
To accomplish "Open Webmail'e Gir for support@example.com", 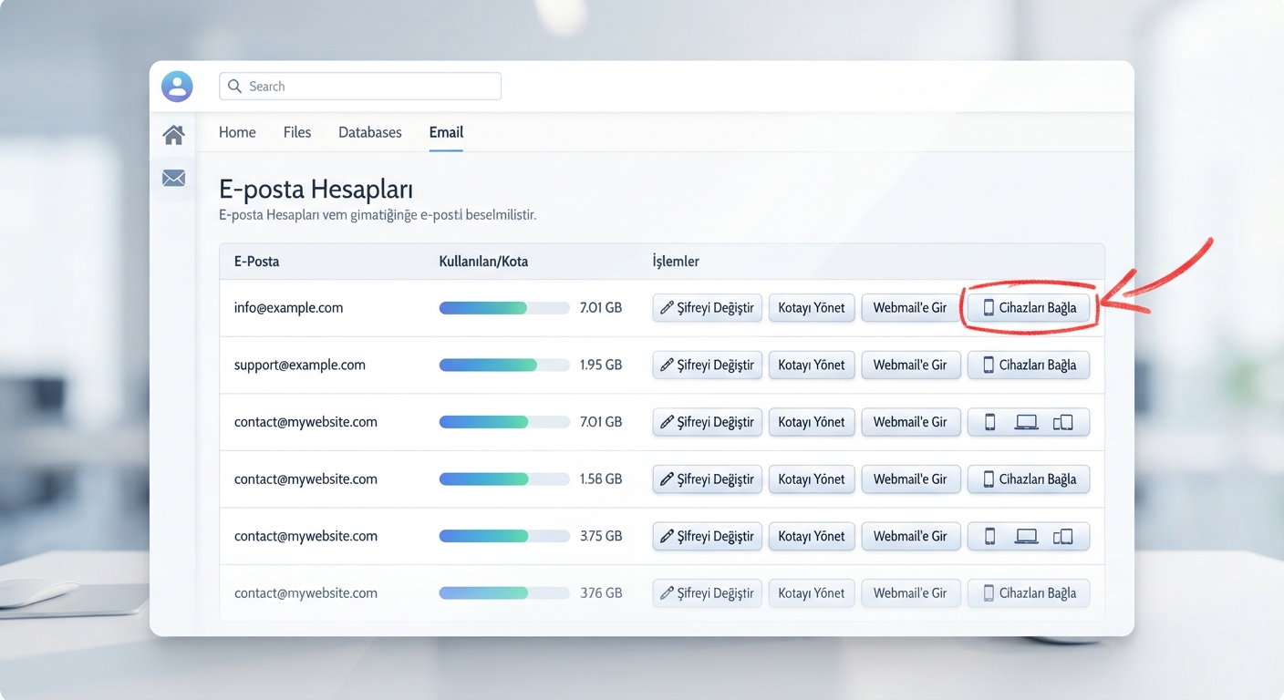I will [911, 365].
